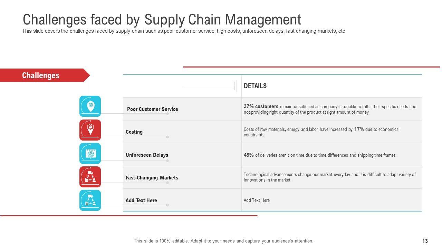Select the 37% customers details text

(x=330, y=109)
